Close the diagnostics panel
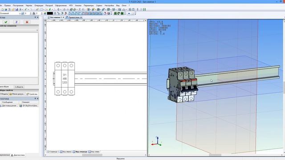This screenshot has height=160, width=285. click(37, 99)
